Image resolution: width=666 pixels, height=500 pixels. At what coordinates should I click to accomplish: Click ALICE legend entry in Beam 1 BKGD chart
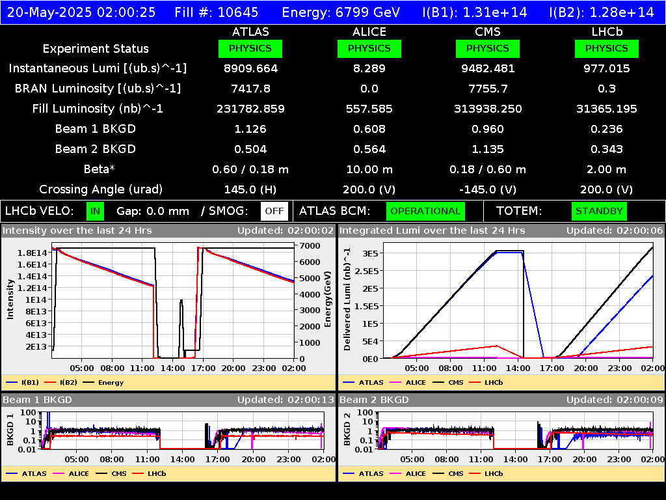point(70,474)
